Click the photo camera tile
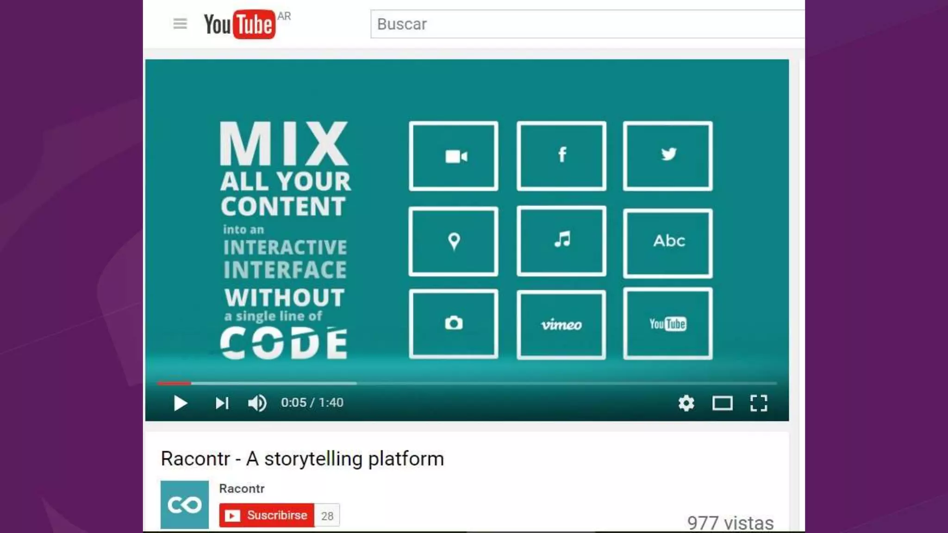The image size is (948, 533). click(454, 324)
